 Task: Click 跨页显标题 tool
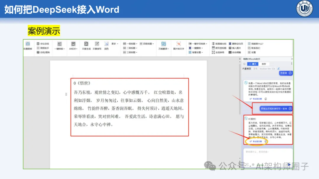coord(219,48)
